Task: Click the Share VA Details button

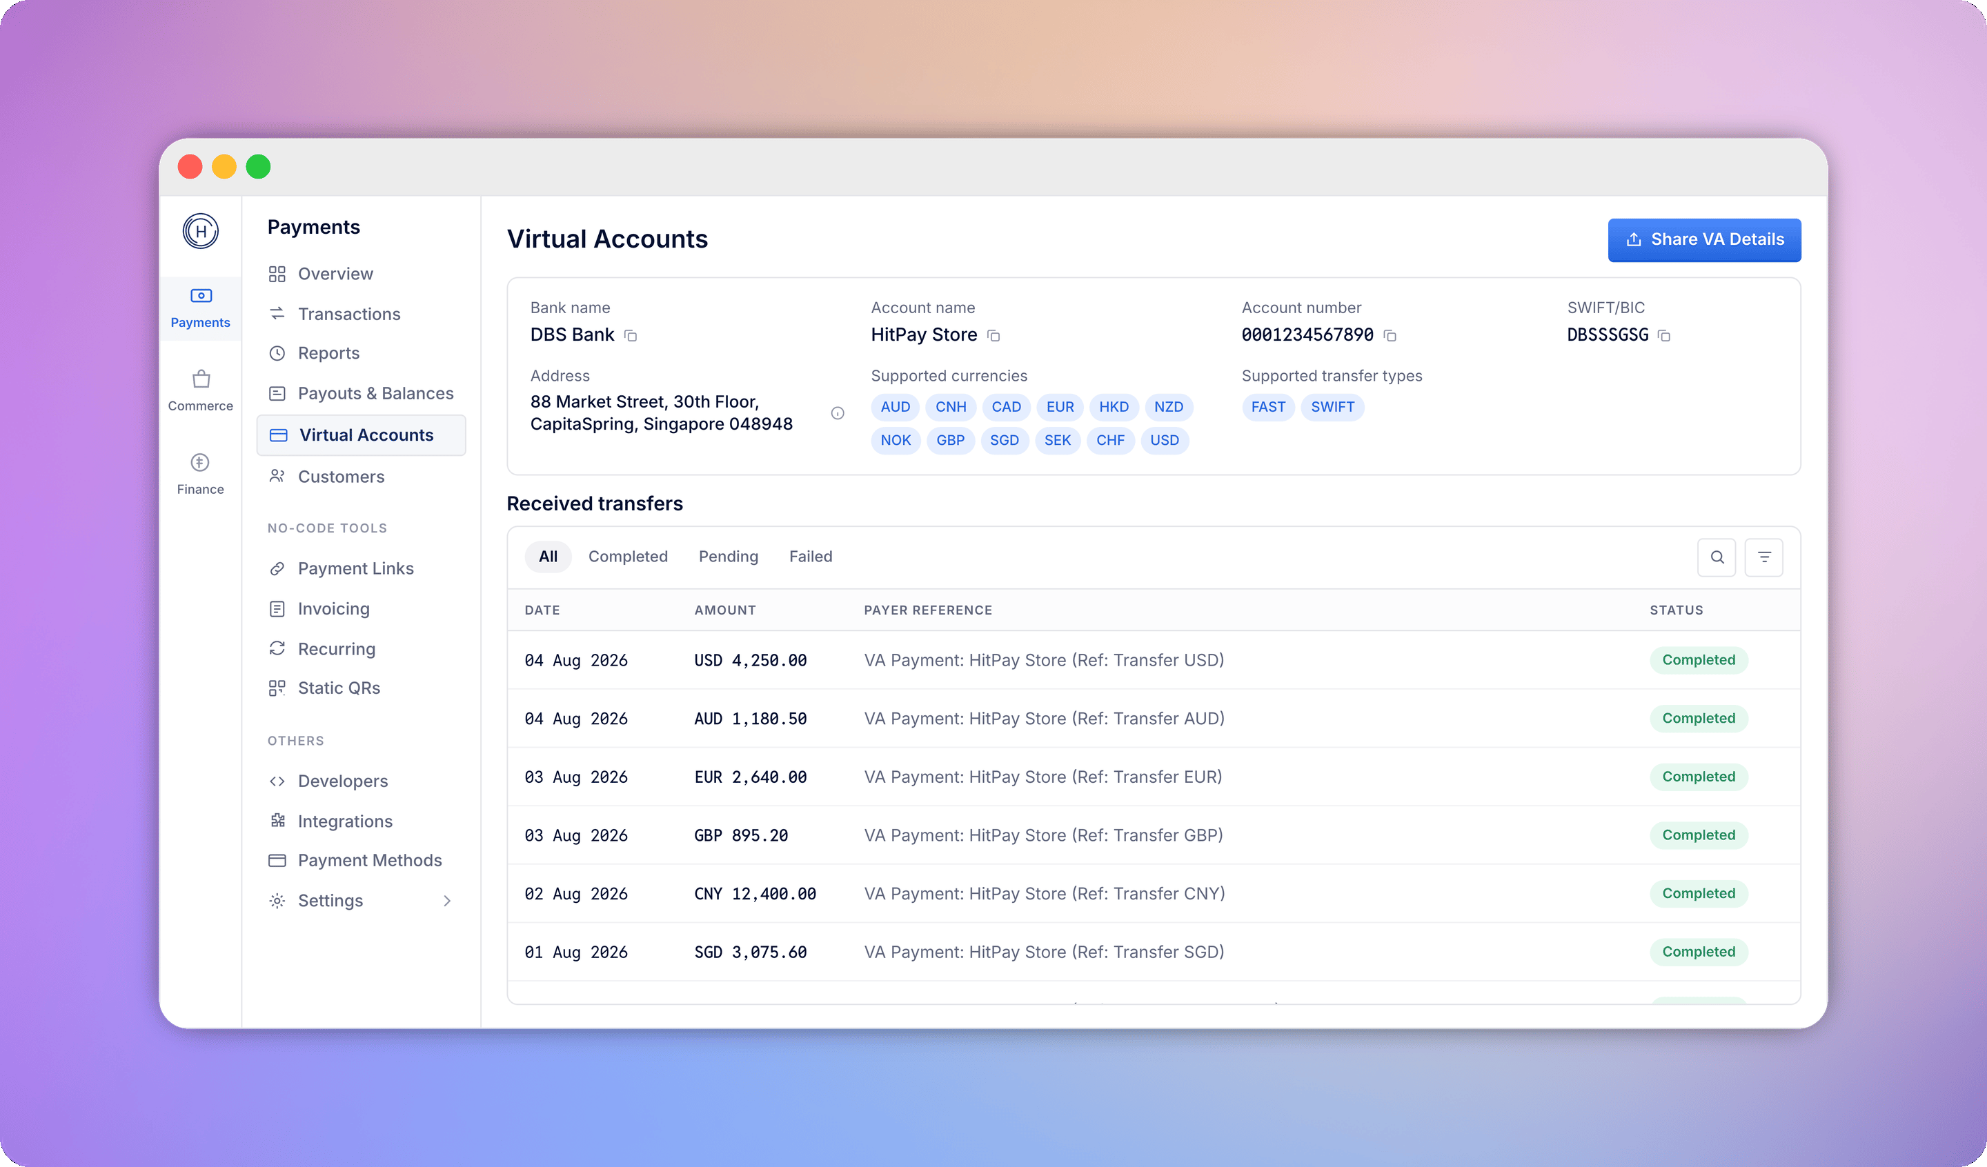Action: pos(1704,240)
